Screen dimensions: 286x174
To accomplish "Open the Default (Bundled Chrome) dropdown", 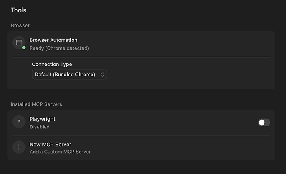I will [x=69, y=75].
